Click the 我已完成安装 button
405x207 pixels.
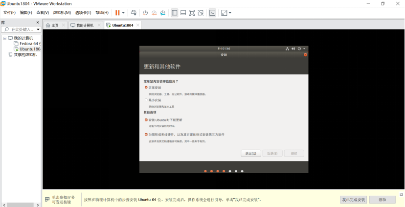coord(354,200)
